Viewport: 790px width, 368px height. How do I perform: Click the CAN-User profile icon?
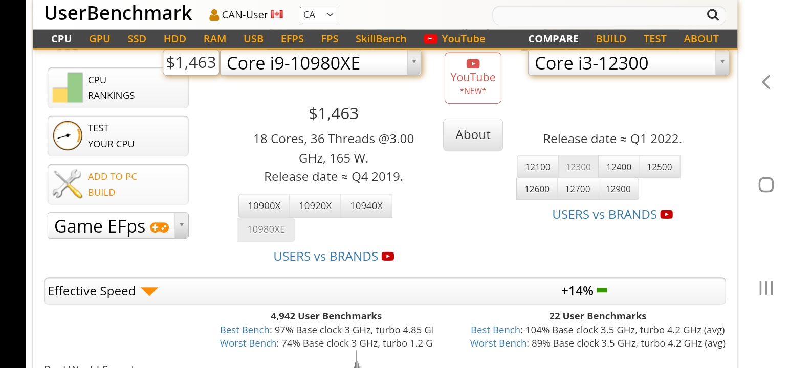tap(214, 15)
